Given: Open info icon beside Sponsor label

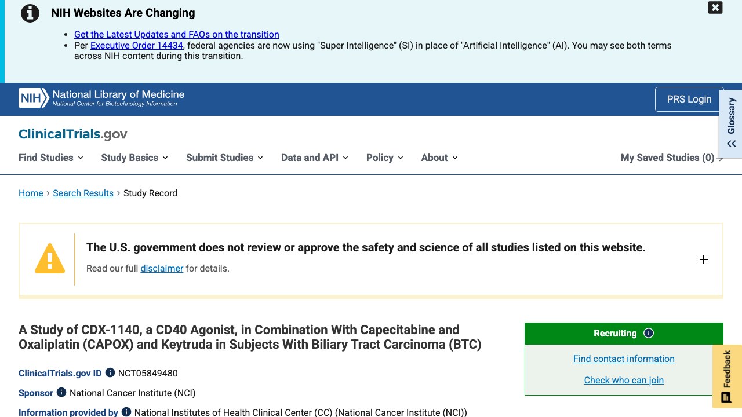Looking at the screenshot, I should click(x=61, y=393).
